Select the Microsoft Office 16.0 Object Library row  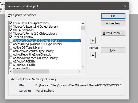47,41
